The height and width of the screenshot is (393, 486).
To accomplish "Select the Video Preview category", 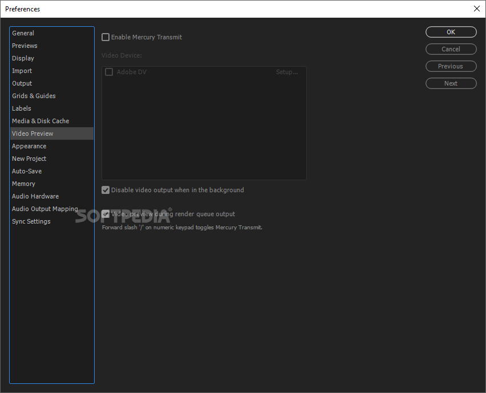I will point(52,133).
